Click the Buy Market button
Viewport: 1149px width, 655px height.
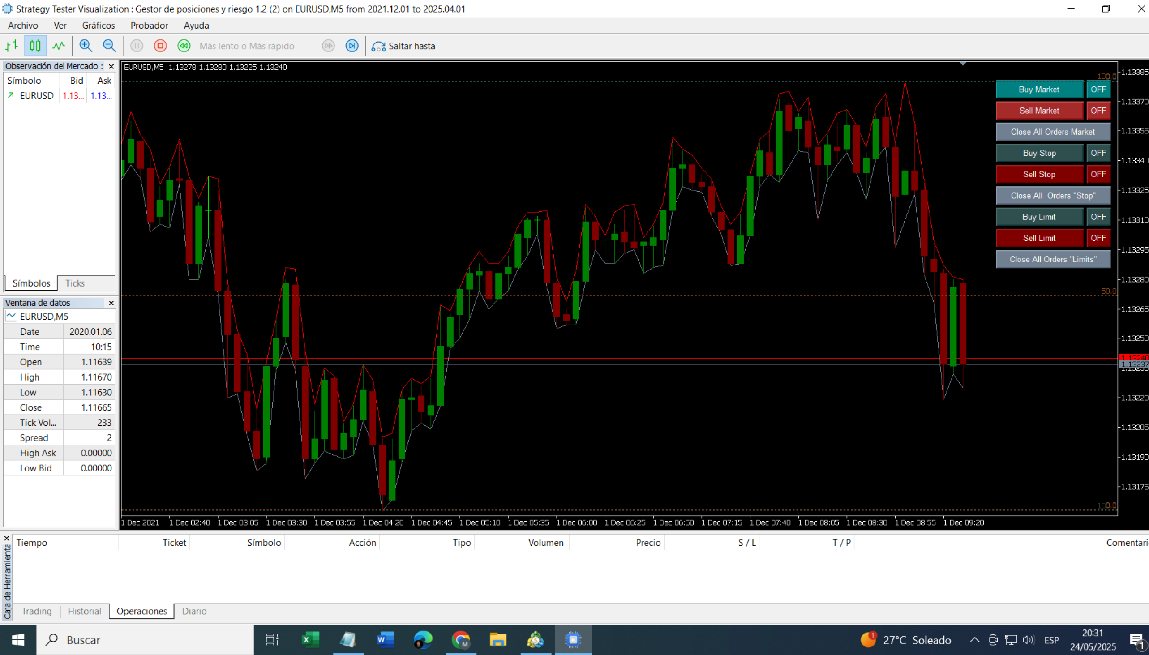pyautogui.click(x=1039, y=90)
